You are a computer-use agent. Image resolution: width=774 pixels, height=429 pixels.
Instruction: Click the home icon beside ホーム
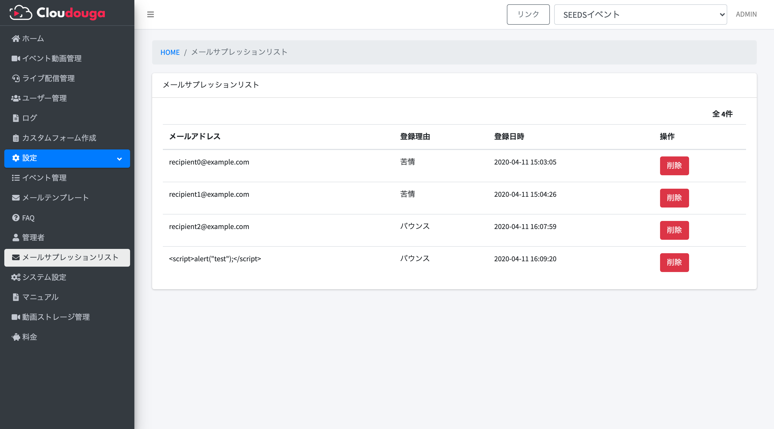point(16,38)
